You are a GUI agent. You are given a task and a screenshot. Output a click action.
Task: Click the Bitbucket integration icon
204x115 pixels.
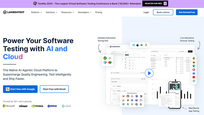137,96
